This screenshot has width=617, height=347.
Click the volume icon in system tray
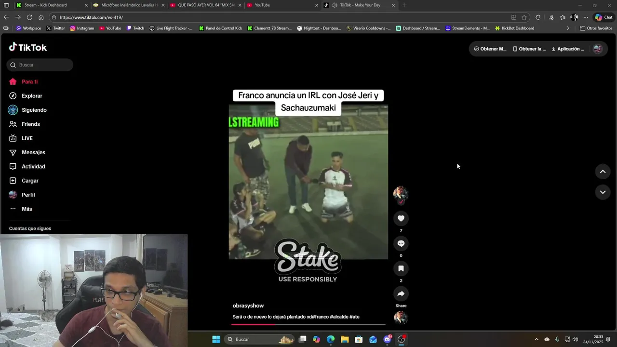(x=575, y=339)
